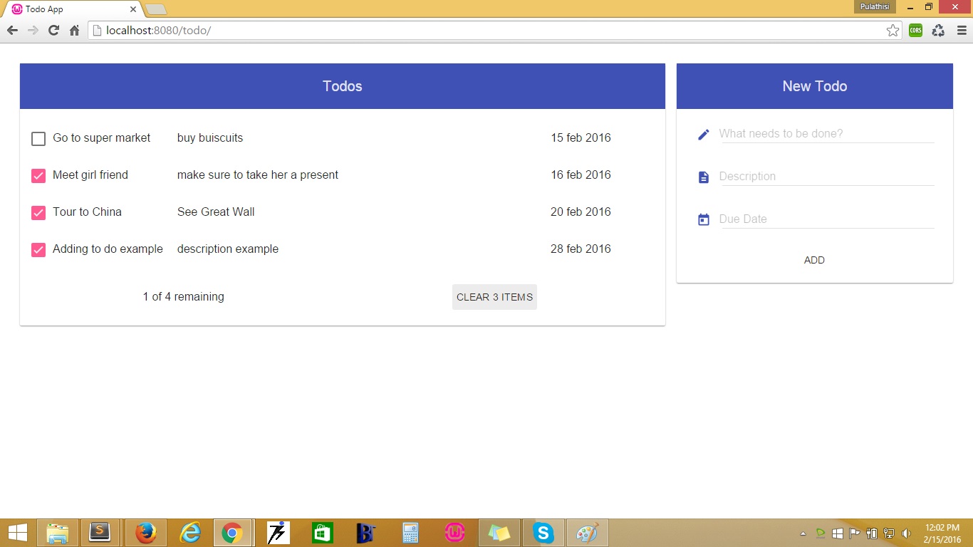Open Sticky Notes from the taskbar
This screenshot has height=547, width=973.
499,533
